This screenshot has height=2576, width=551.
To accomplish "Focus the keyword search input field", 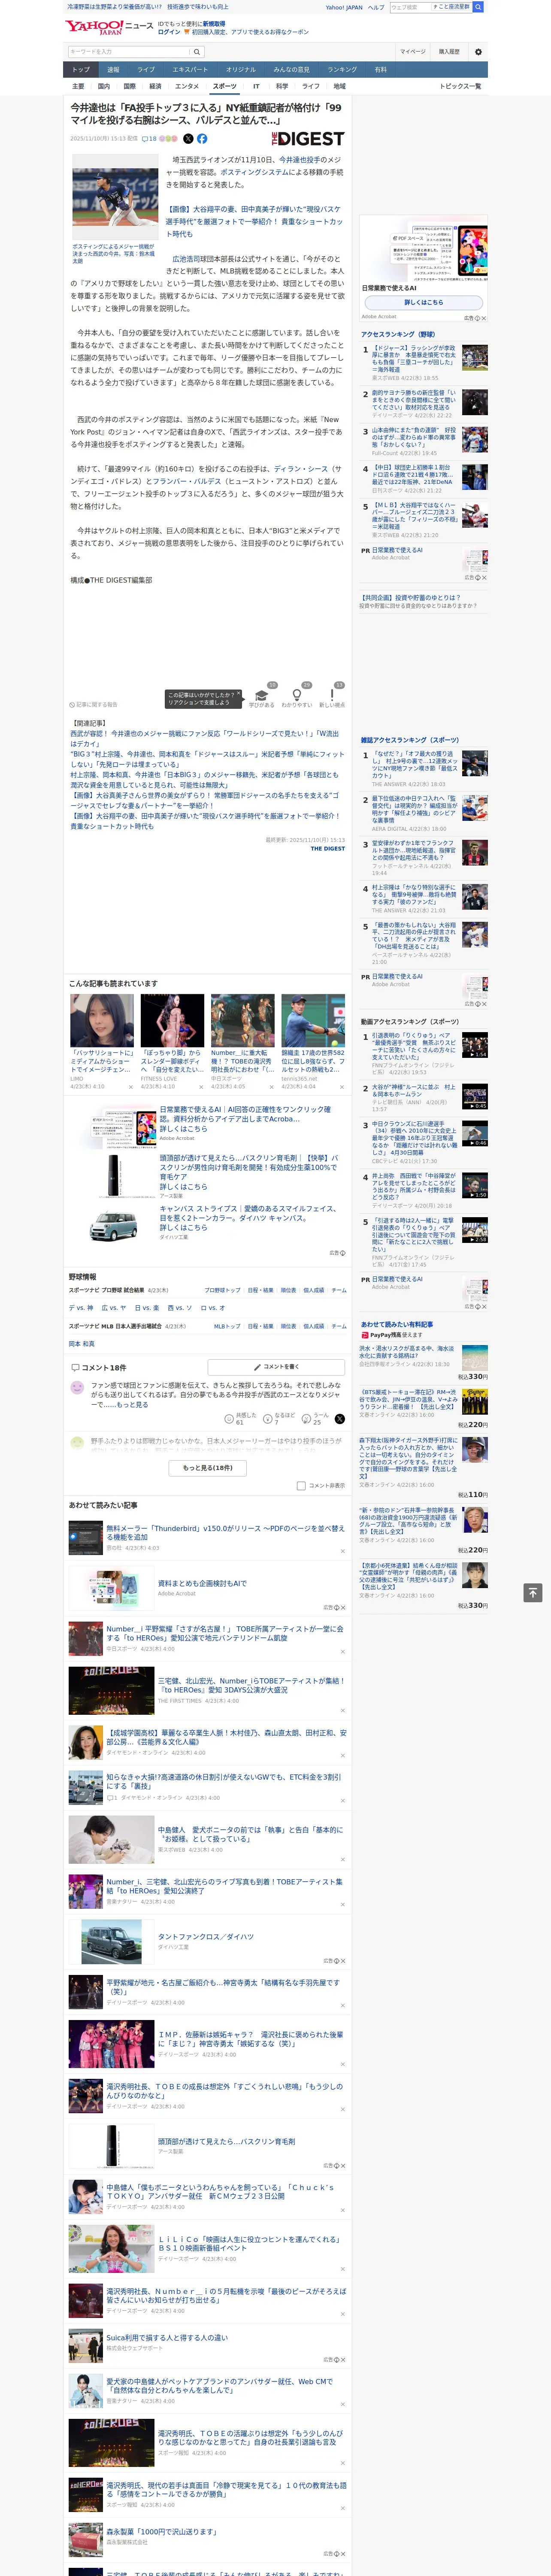I will 128,52.
